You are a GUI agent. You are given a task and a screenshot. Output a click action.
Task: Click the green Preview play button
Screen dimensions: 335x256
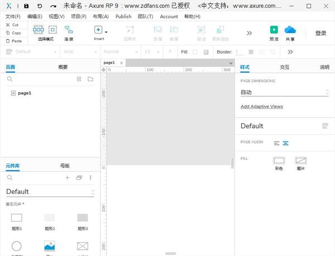(274, 30)
